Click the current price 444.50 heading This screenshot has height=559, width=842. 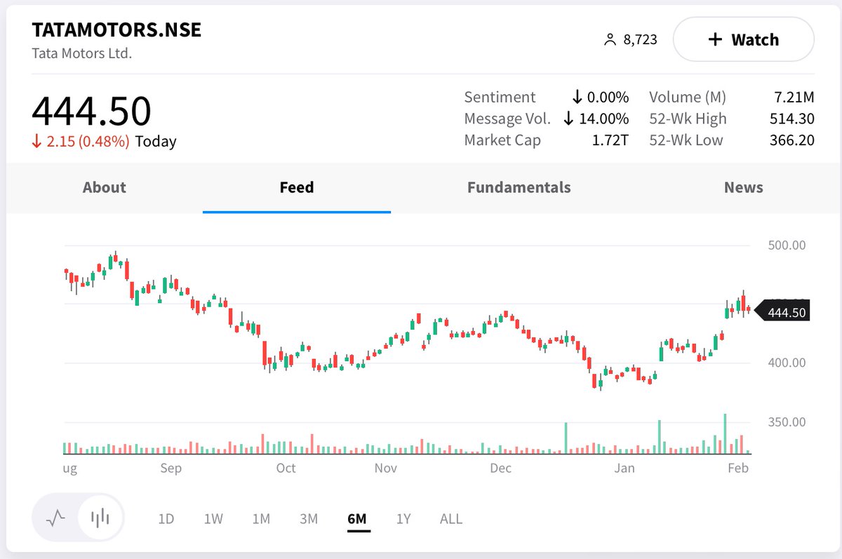click(91, 111)
